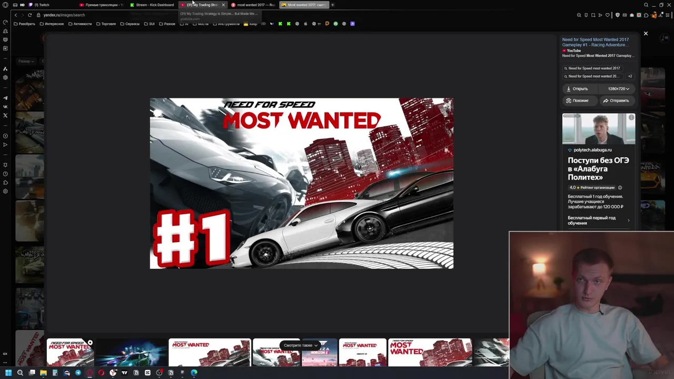Open the Разобрать bookmarks folder
This screenshot has height=379, width=674.
tap(24, 24)
